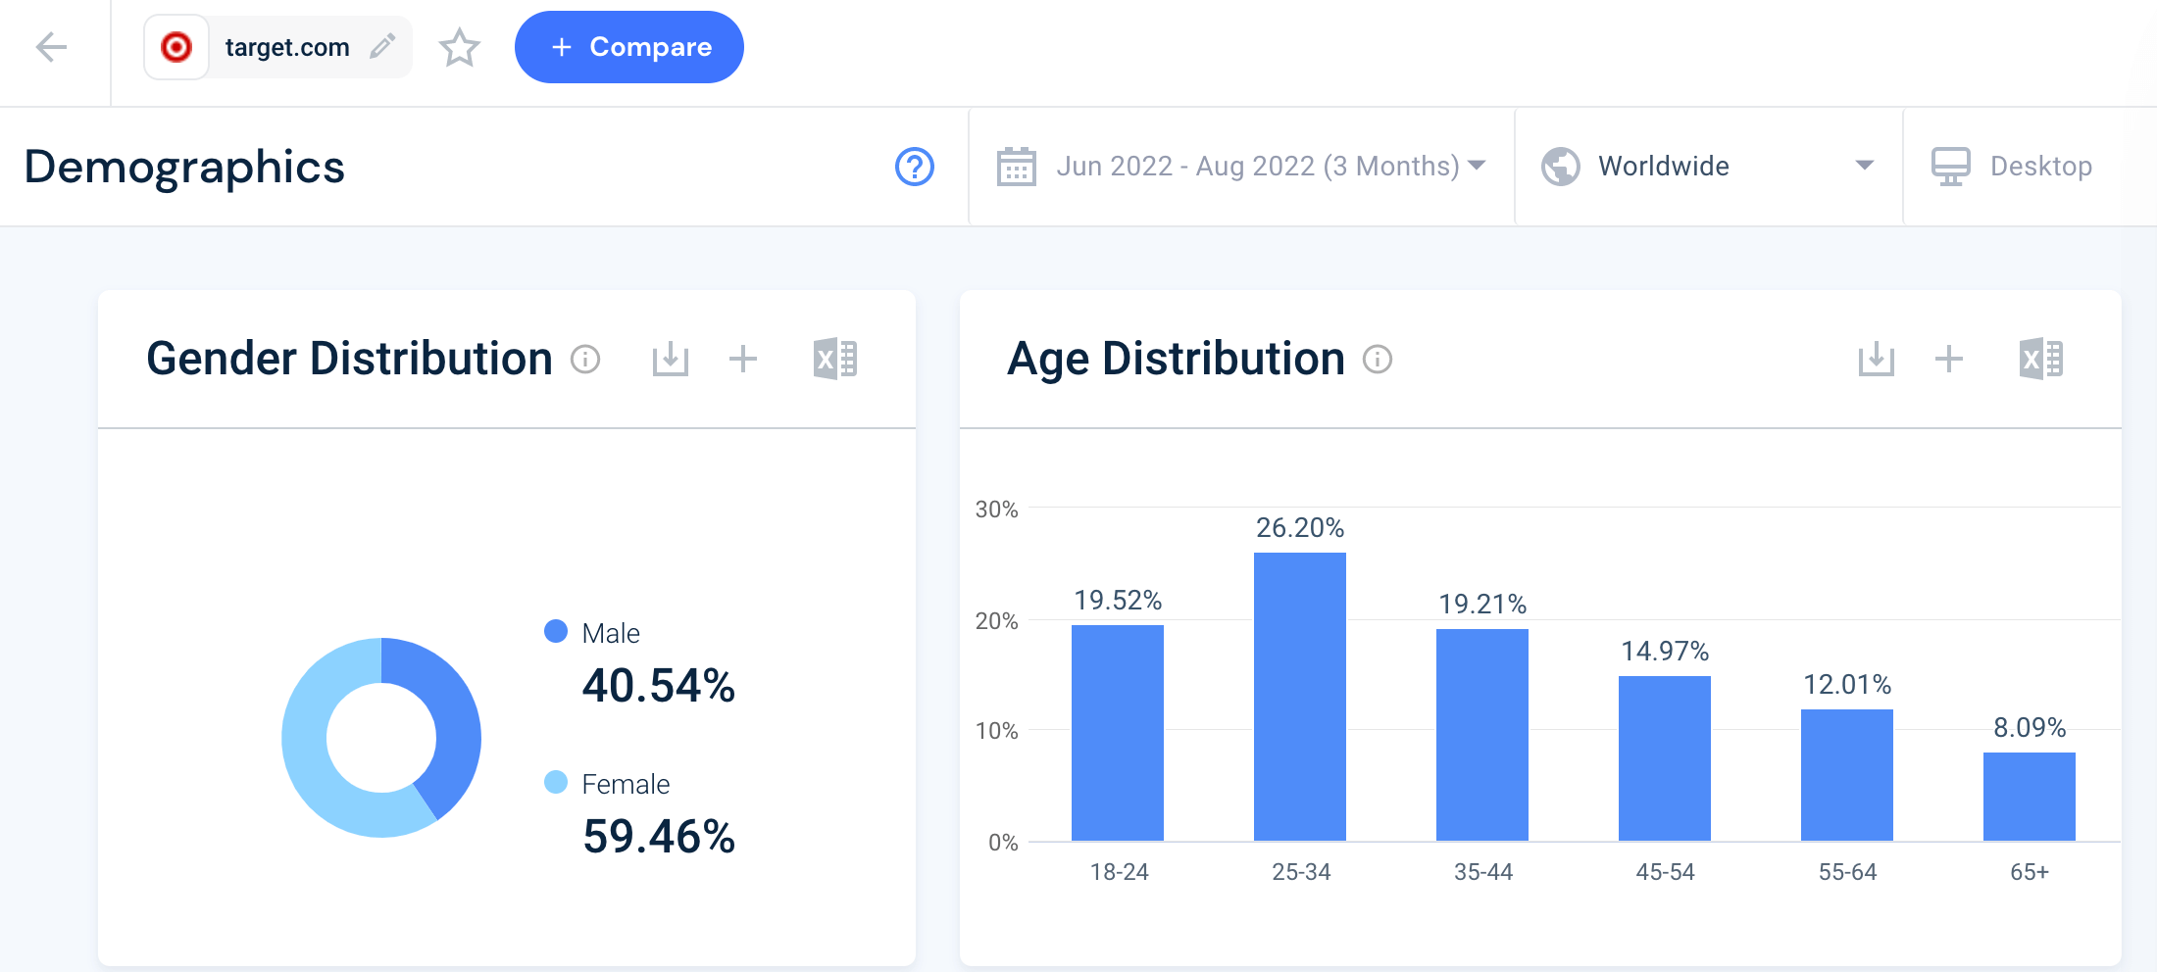Click the Demographics page title
The image size is (2157, 972).
click(x=184, y=167)
